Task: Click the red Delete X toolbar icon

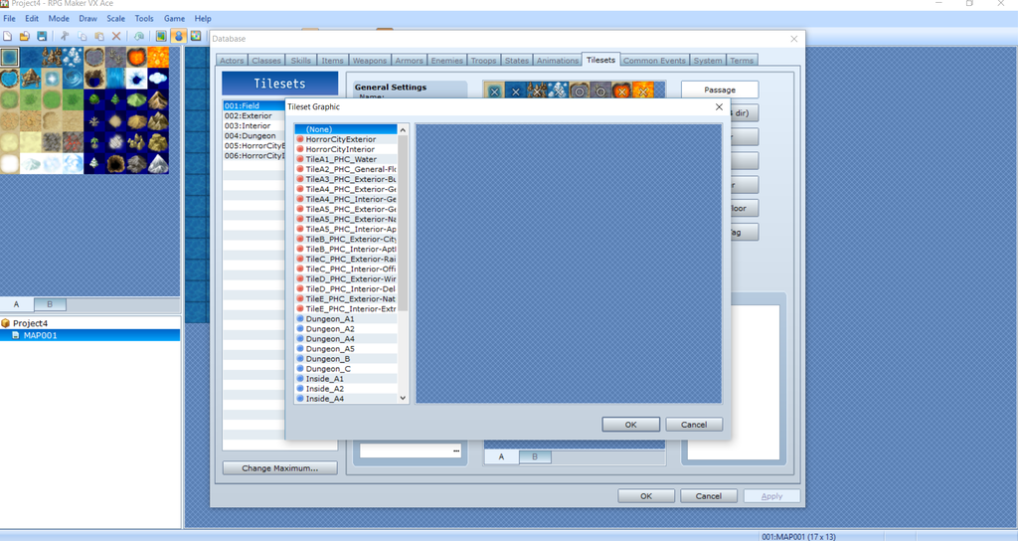Action: [x=116, y=36]
